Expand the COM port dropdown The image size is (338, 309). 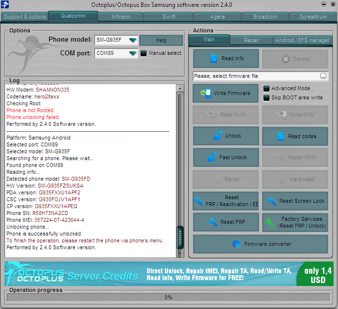[133, 53]
